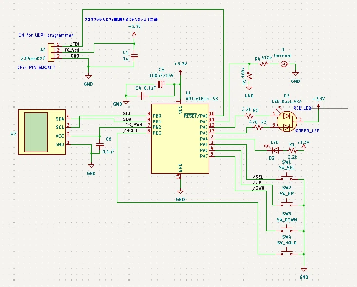Click the /SEL net label
Image resolution: width=357 pixels, height=287 pixels.
(258, 177)
